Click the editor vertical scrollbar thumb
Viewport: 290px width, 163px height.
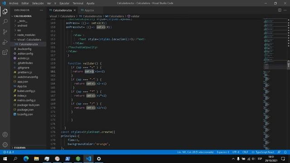click(289, 65)
